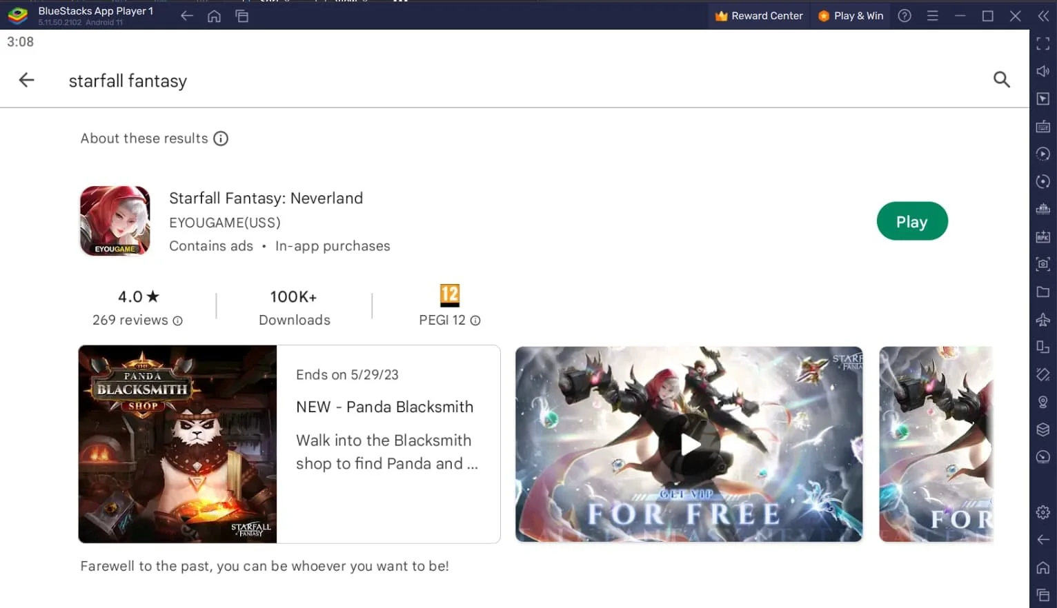Open the play macro sync icon
1057x608 pixels.
1043,154
